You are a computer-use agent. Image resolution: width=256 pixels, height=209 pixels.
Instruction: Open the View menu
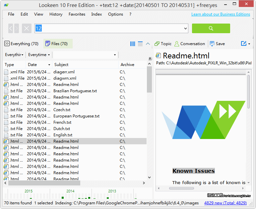(x=38, y=14)
